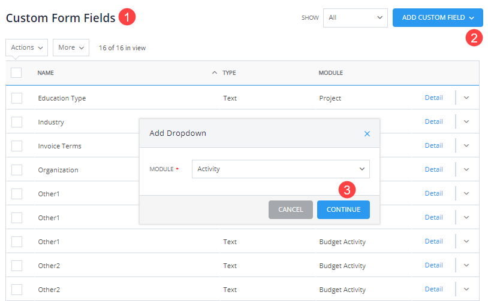Tick the select-all checkbox in the table header
Viewport: 488px width, 301px height.
click(x=16, y=72)
